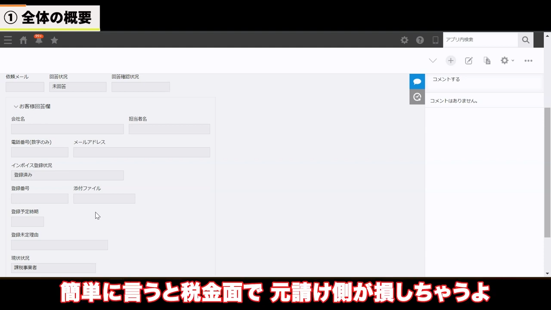Duplicate the record with copy icon
This screenshot has width=551, height=310.
(x=487, y=61)
